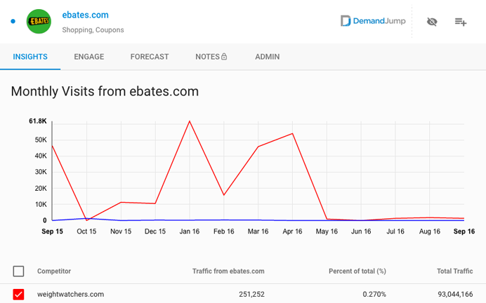Click the Total Traffic column header
The height and width of the screenshot is (303, 486).
454,271
